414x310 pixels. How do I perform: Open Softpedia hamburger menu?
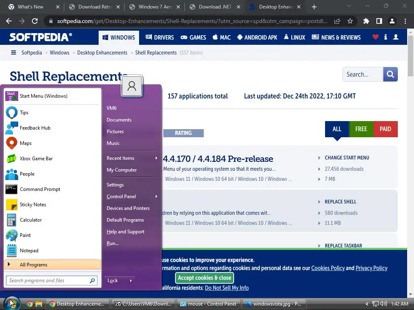[13, 53]
